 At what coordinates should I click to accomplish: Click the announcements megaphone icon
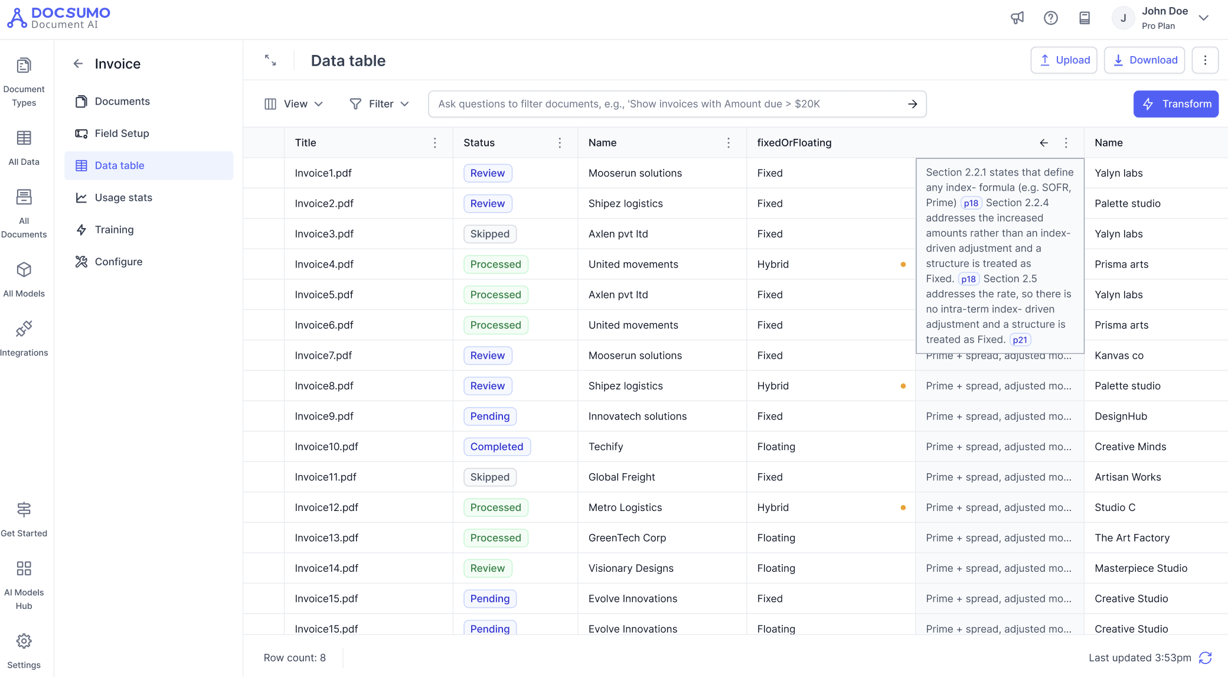pos(1017,18)
